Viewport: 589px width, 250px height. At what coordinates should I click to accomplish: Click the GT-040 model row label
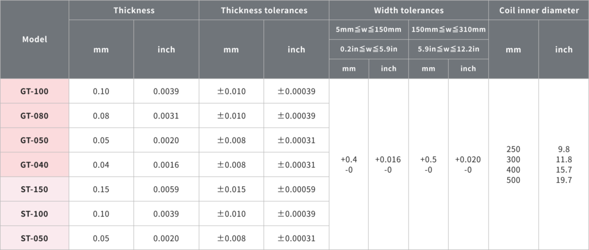(35, 165)
